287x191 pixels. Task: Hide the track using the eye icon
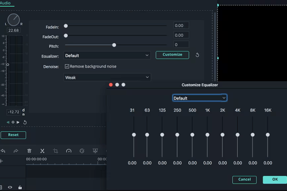coord(10,187)
